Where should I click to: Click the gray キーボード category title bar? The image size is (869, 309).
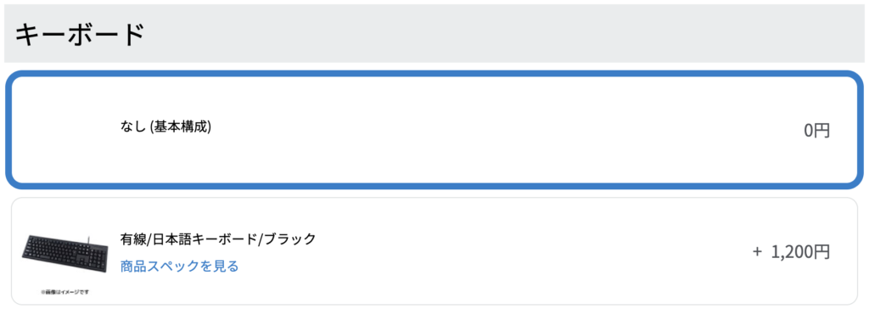click(x=434, y=33)
